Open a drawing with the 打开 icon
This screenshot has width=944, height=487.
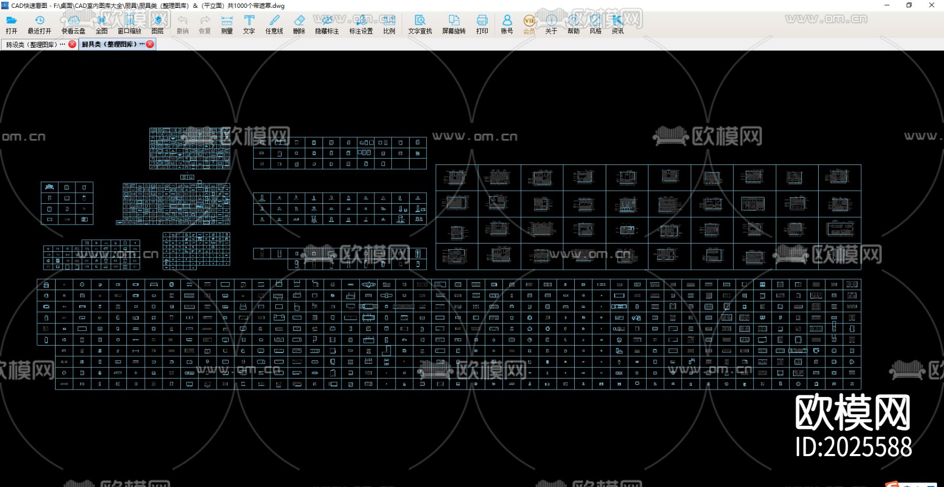point(12,25)
